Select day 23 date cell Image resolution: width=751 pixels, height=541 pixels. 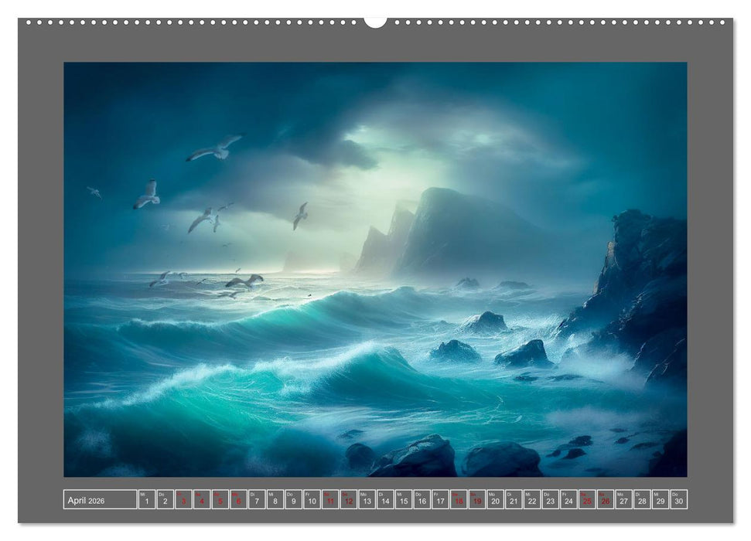tap(550, 500)
